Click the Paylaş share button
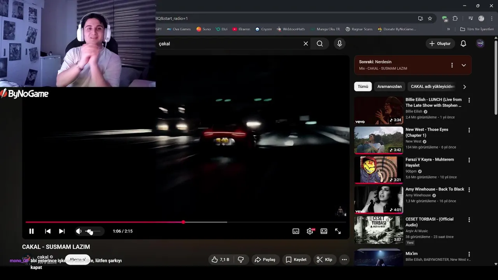The image size is (498, 280). 265,259
